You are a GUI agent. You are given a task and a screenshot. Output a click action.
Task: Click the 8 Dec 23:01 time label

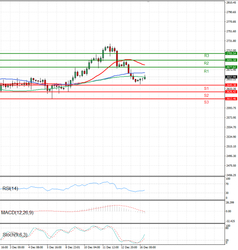tap(73, 247)
